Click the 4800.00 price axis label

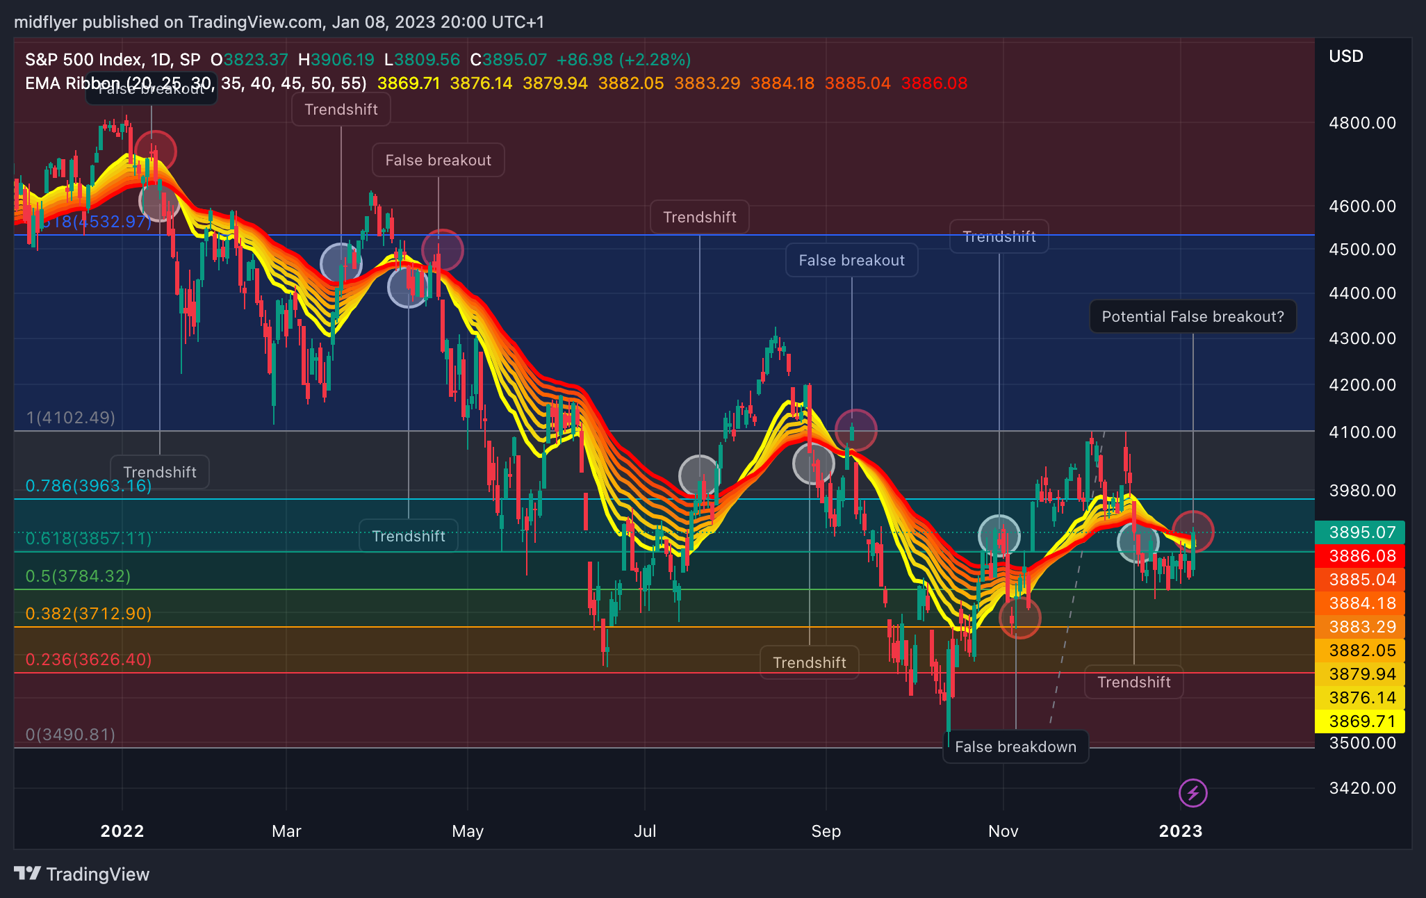(1363, 123)
